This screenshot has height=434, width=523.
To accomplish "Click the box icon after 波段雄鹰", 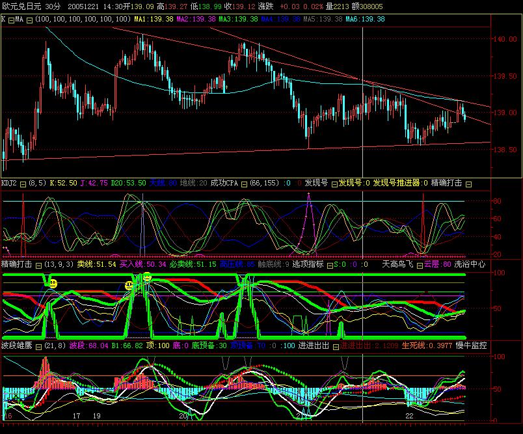I will tap(38, 347).
